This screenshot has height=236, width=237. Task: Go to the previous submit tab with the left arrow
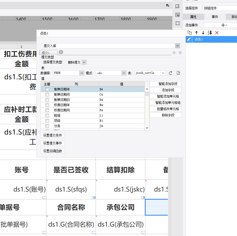[174, 53]
